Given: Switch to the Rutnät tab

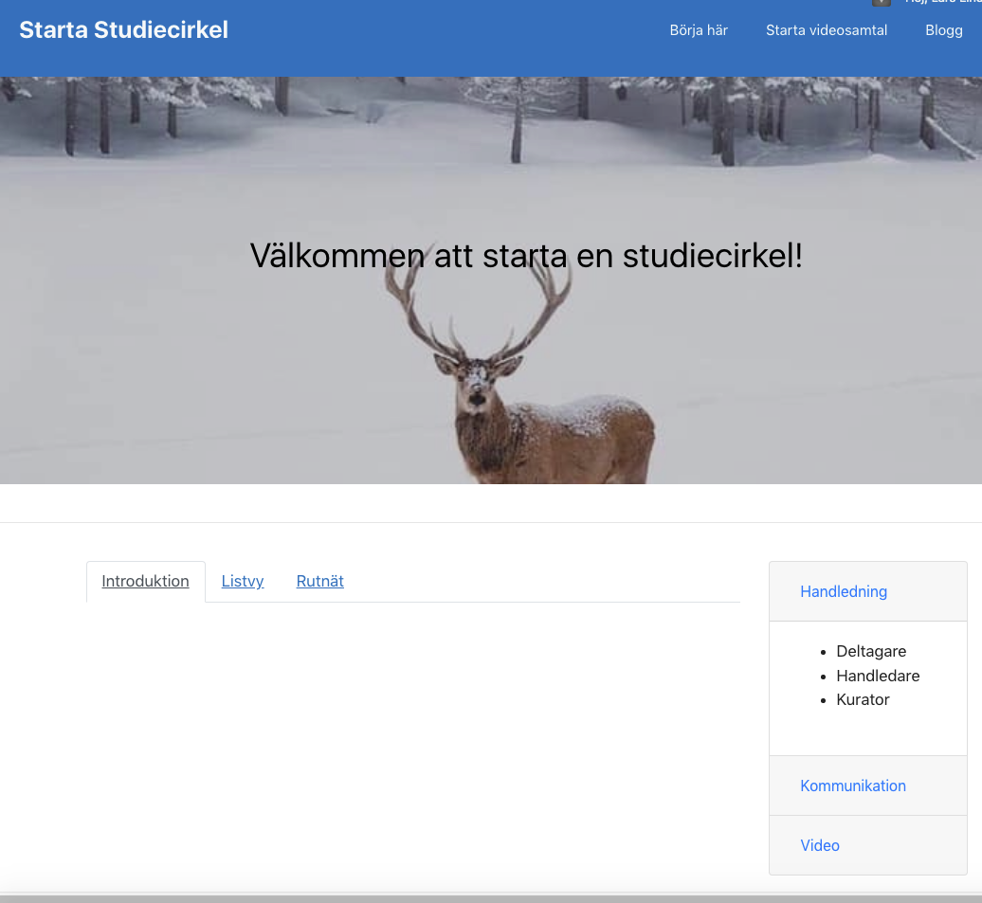Looking at the screenshot, I should (x=320, y=581).
